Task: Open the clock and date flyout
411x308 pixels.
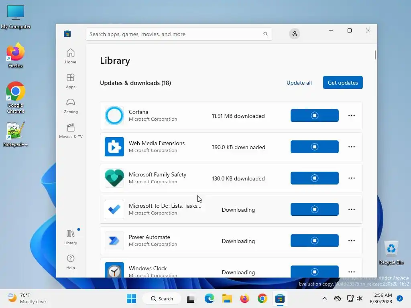Action: click(x=381, y=298)
